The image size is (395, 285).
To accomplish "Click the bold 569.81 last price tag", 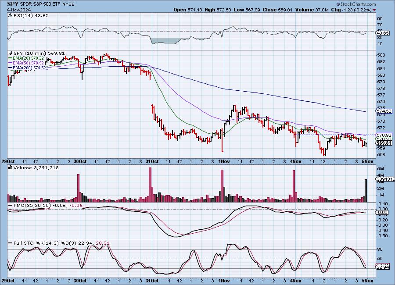I will (x=384, y=143).
